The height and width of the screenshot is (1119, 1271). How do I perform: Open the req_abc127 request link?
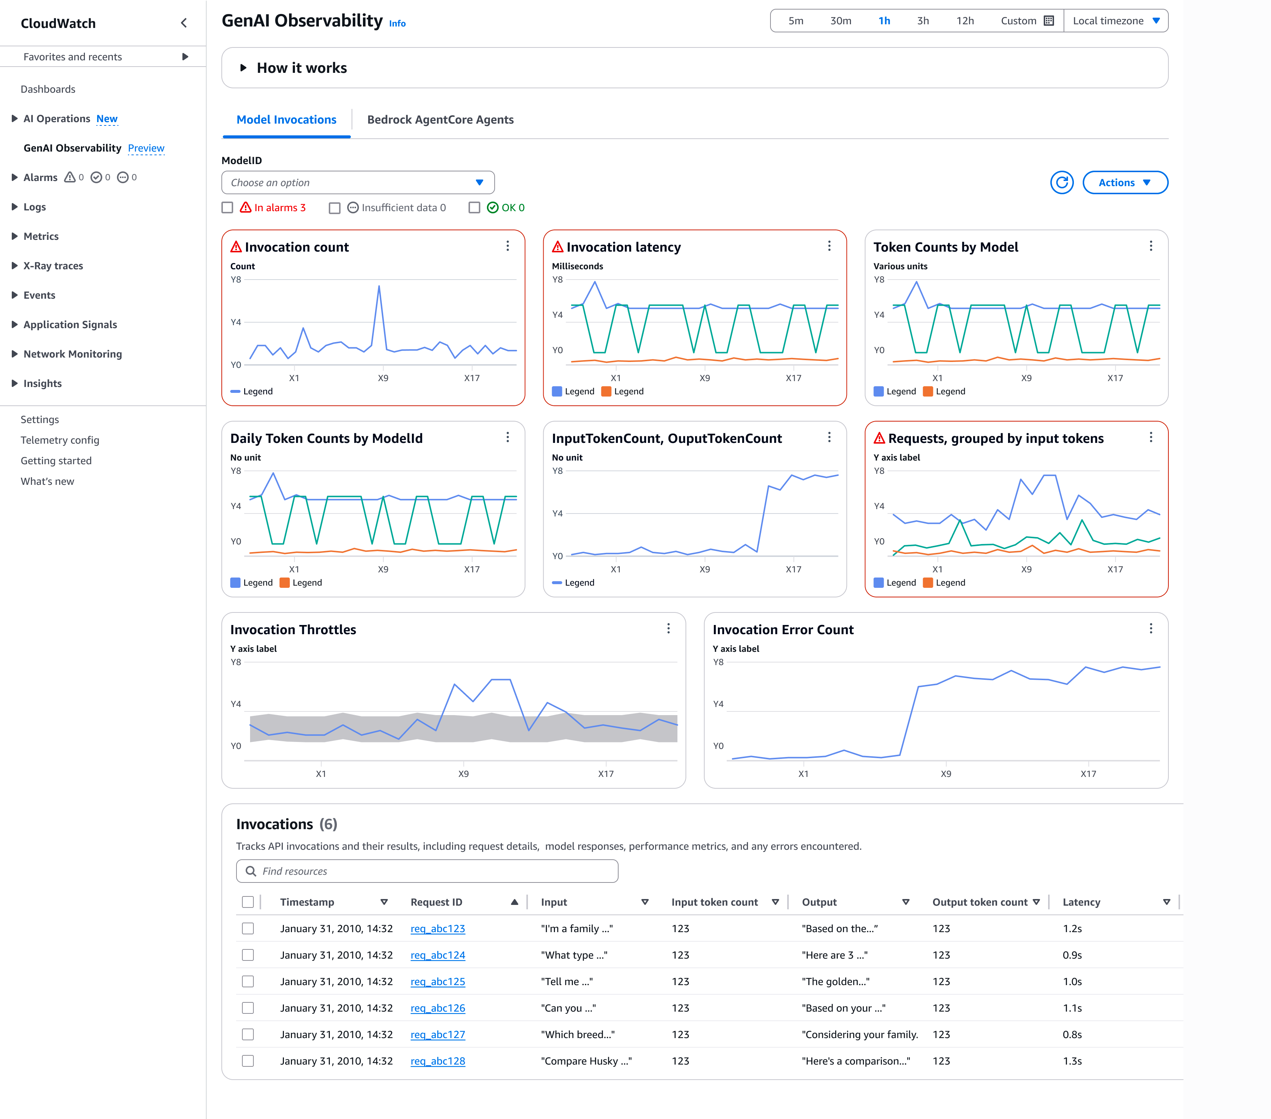click(438, 1034)
